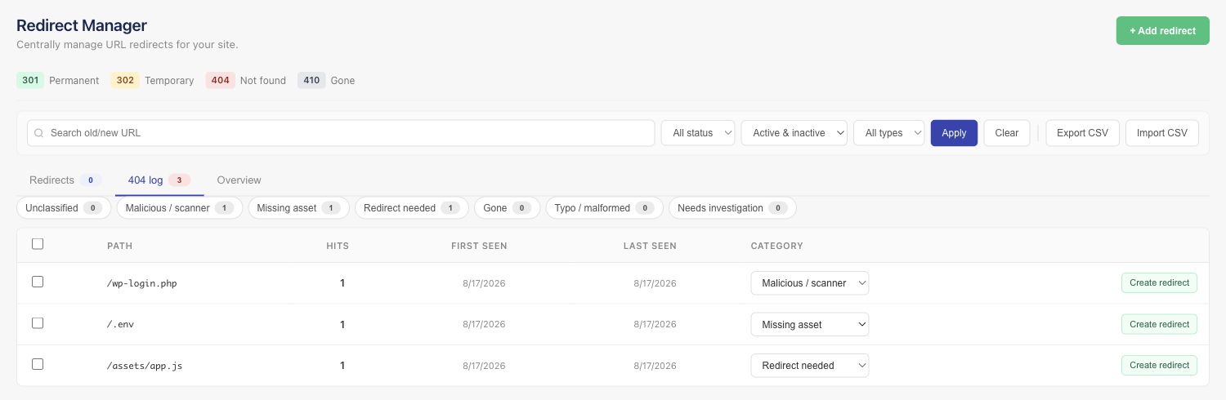This screenshot has width=1226, height=400.
Task: Click the Clear filters button
Action: [1006, 133]
